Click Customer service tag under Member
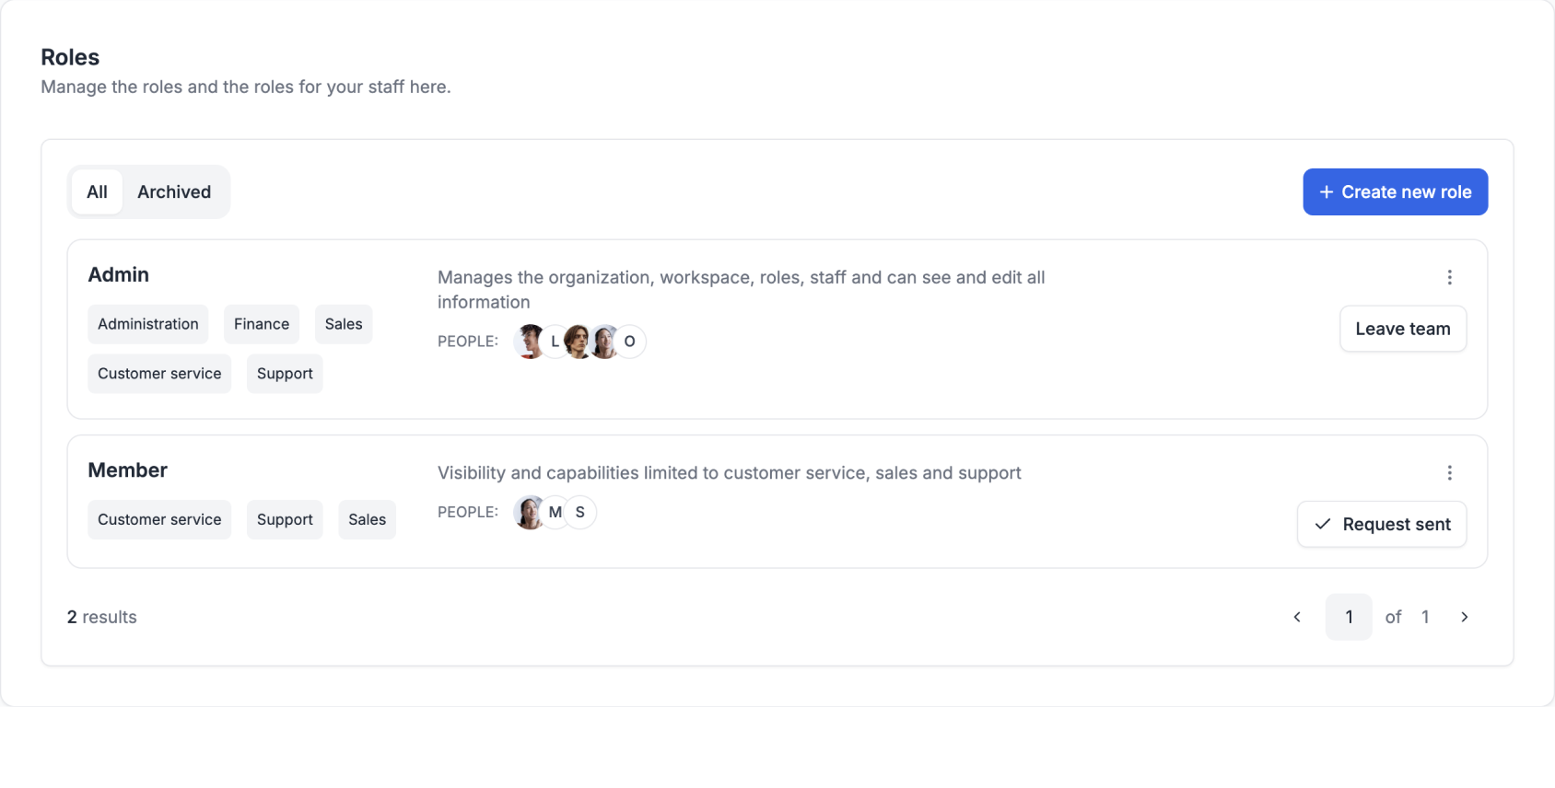The image size is (1555, 788). [159, 519]
